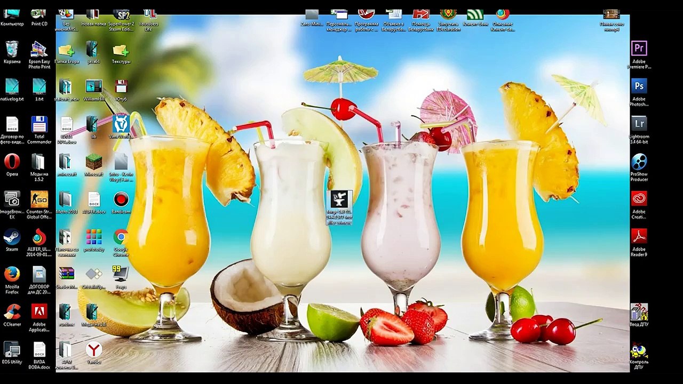Image resolution: width=683 pixels, height=384 pixels.
Task: Open the Mozilla Firefox icon
Action: (12, 281)
